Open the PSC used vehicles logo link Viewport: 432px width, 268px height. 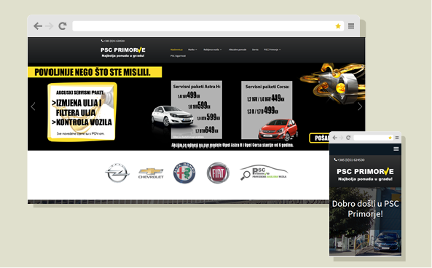264,173
